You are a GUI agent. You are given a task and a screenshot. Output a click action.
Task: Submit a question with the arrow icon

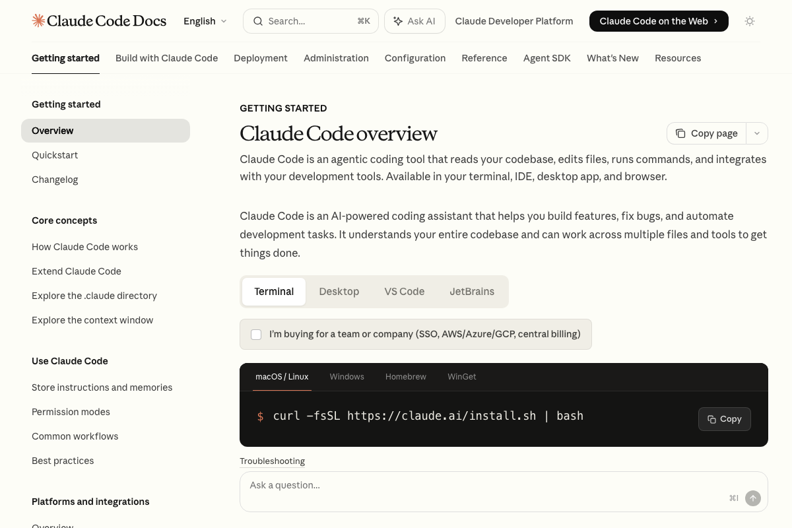pos(753,498)
